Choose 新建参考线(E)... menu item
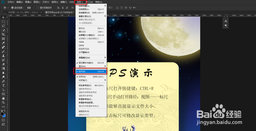Screen dimensions: 256x131 (x=91, y=99)
